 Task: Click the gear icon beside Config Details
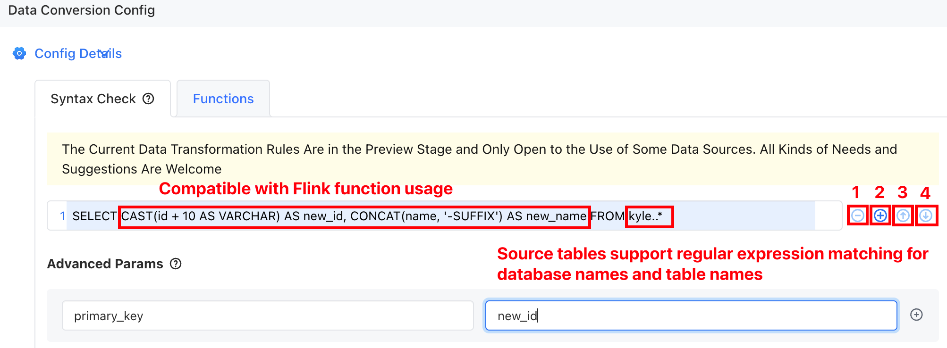(19, 53)
